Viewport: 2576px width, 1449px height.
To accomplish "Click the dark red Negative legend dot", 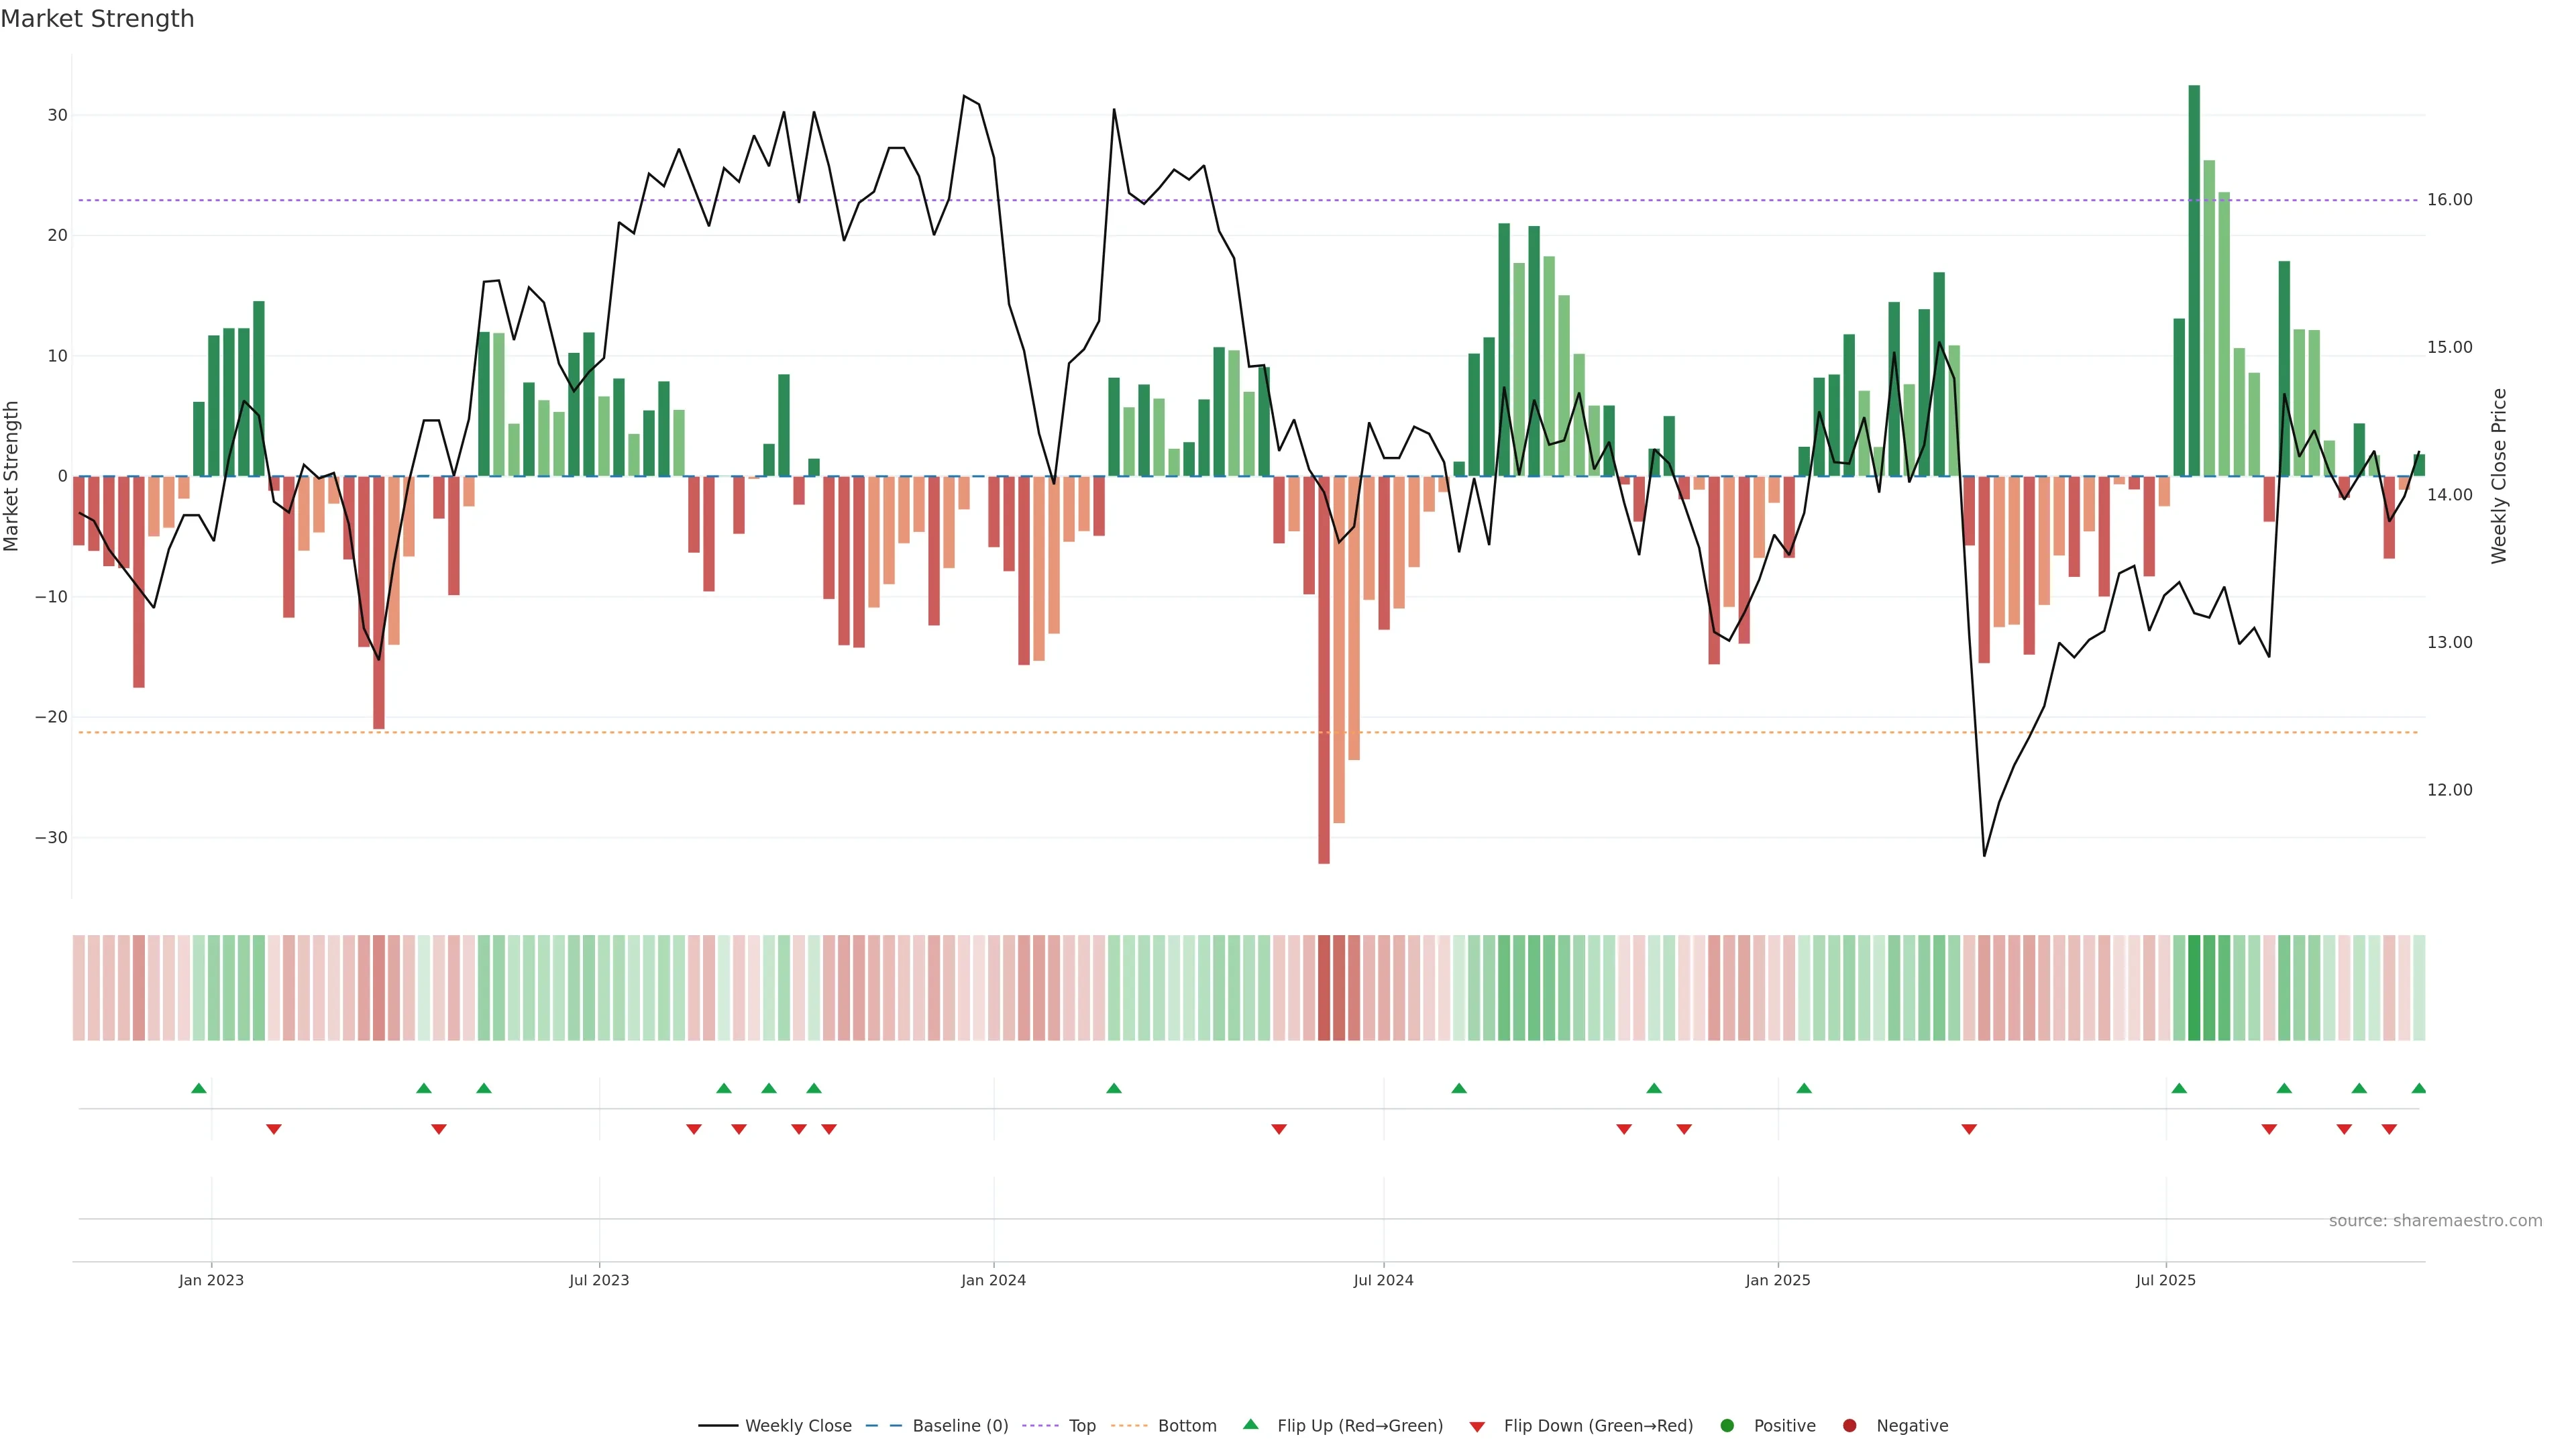I will (1849, 1426).
